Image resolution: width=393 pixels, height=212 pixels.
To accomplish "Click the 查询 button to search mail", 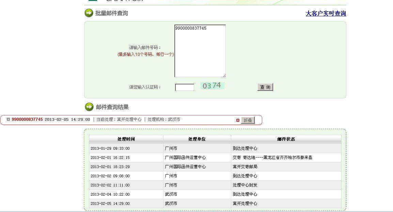I will click(x=265, y=87).
